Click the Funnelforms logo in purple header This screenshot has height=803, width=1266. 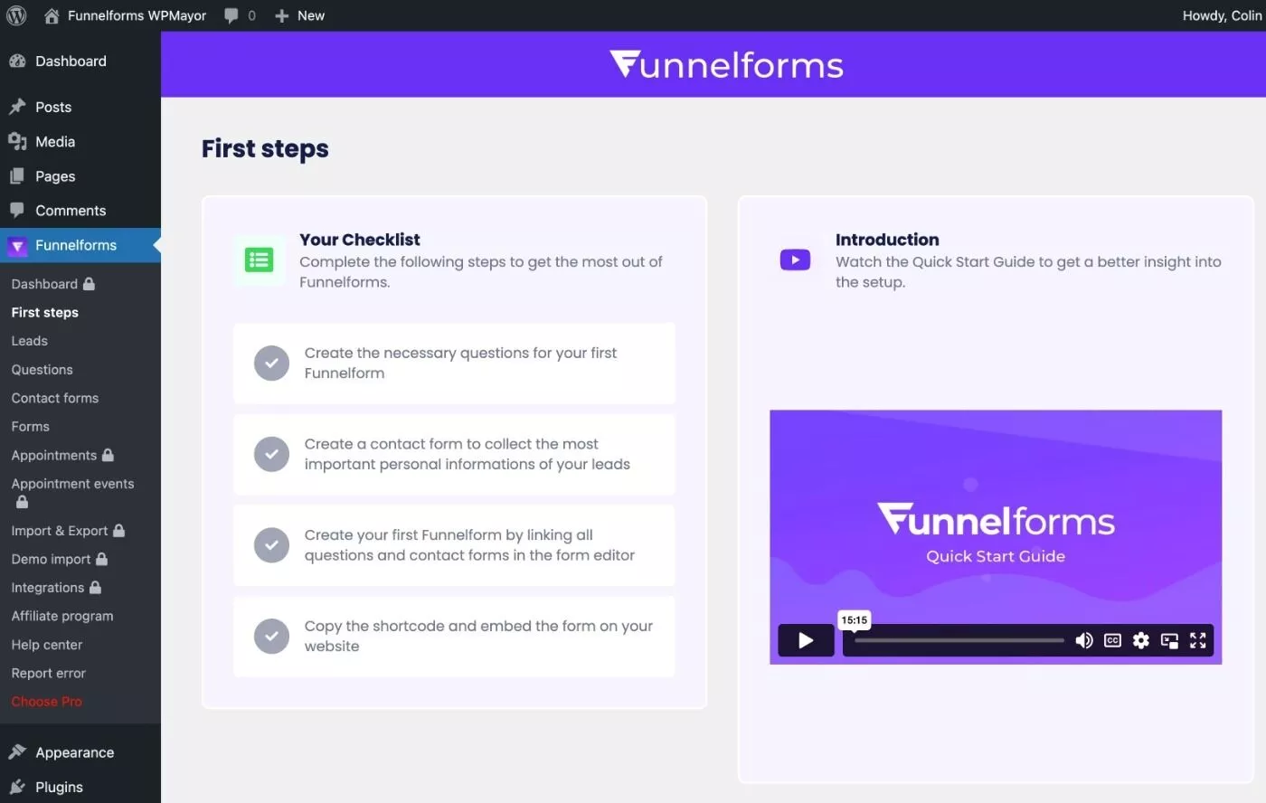coord(726,64)
